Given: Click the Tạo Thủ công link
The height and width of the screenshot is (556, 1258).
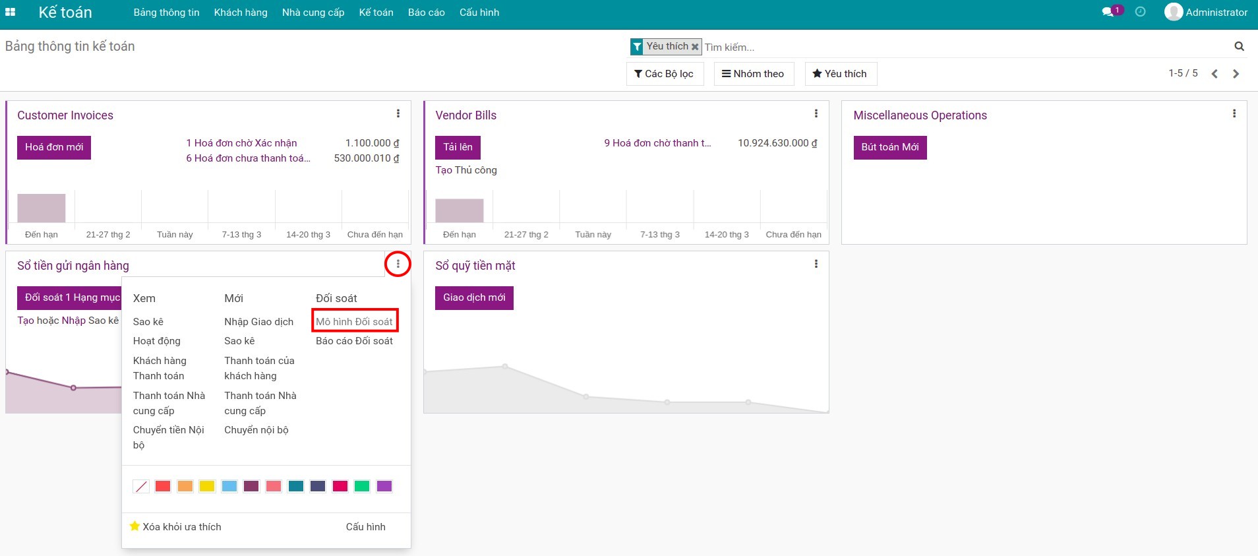Looking at the screenshot, I should pos(466,170).
